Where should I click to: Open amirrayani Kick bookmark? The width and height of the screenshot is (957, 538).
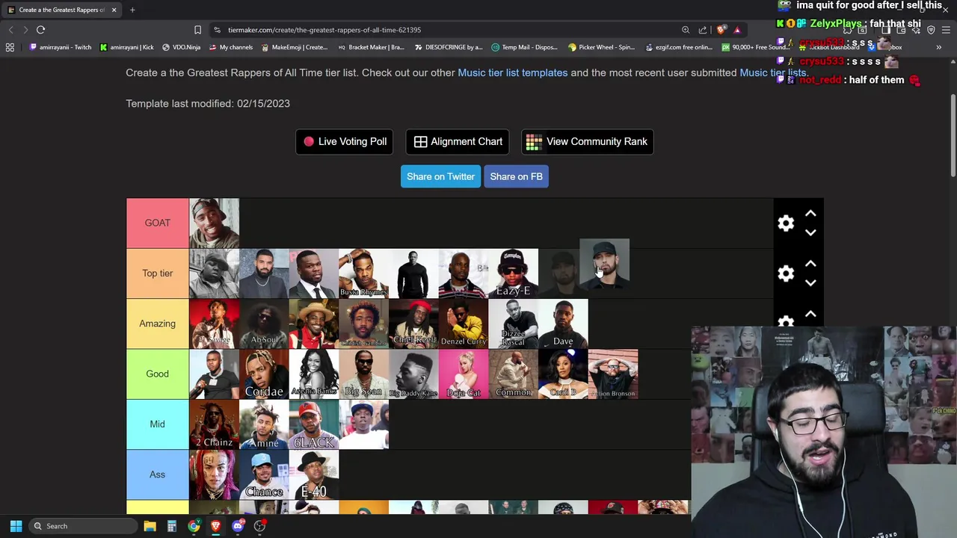(x=126, y=47)
